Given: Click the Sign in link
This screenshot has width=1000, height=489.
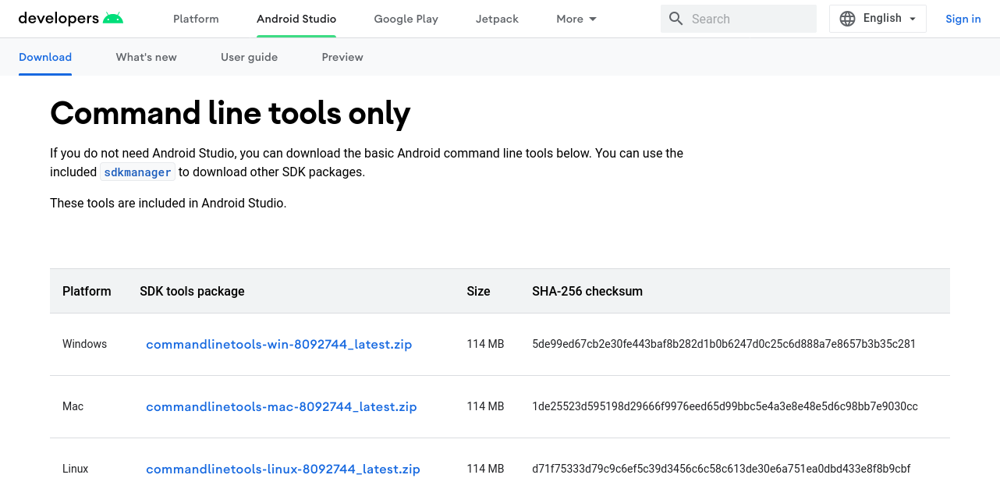Looking at the screenshot, I should click(x=963, y=19).
